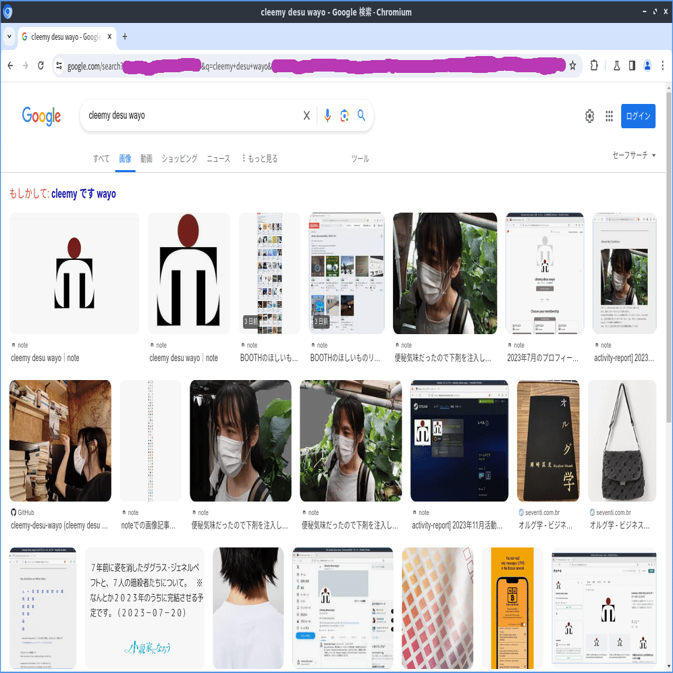Viewport: 673px width, 673px height.
Task: Start voice search with microphone
Action: 327,115
